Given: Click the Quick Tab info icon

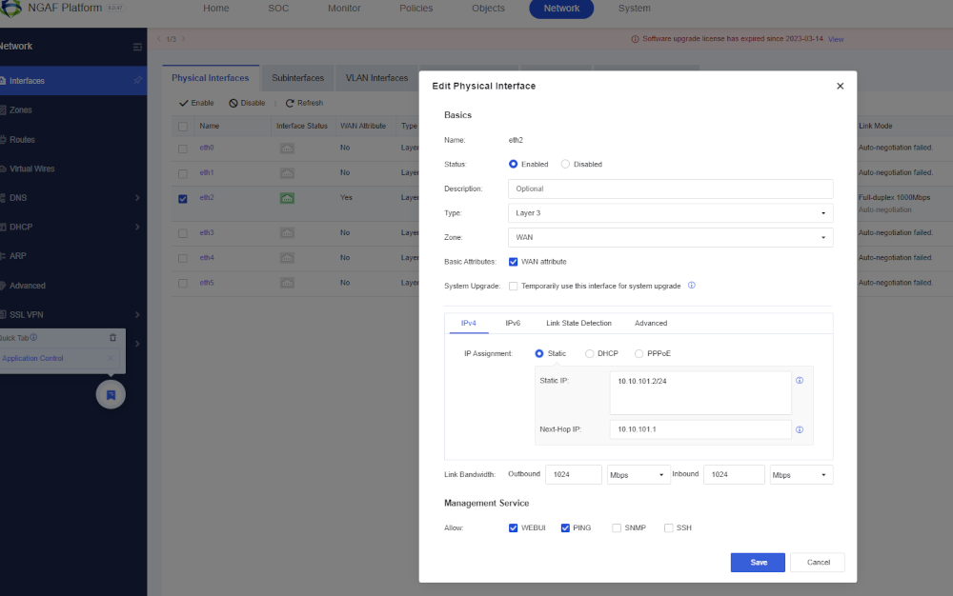Looking at the screenshot, I should [33, 337].
